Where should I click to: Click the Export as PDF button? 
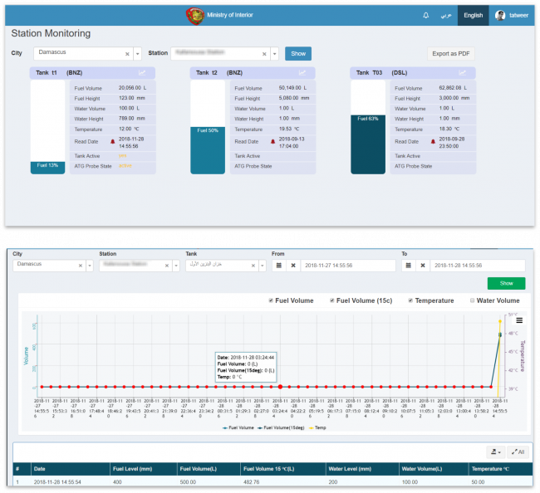tap(453, 54)
